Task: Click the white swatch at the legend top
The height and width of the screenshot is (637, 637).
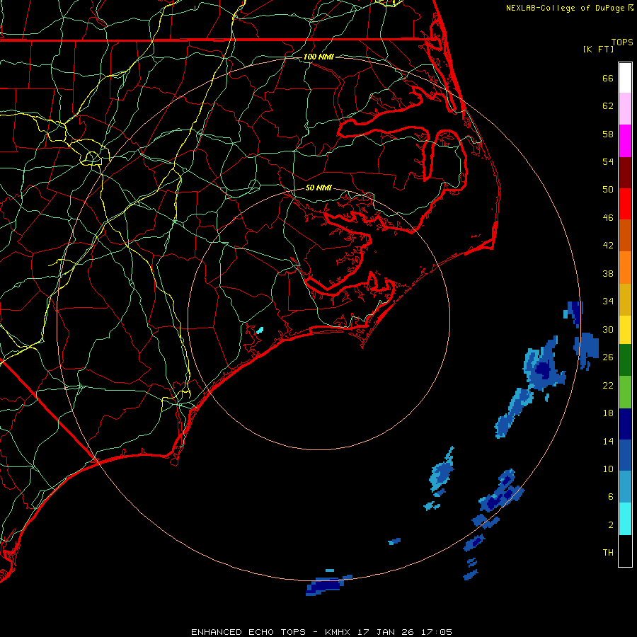Action: point(625,78)
